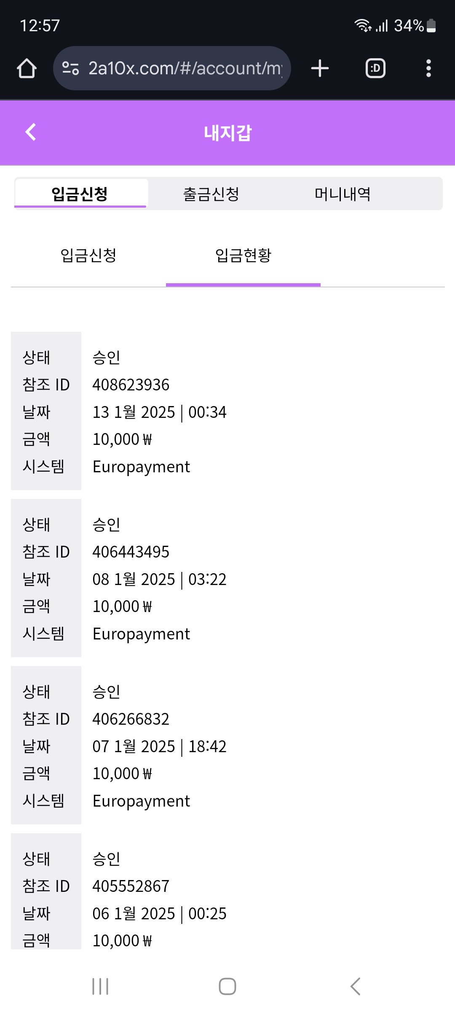Open site info icon in address bar

tap(70, 68)
